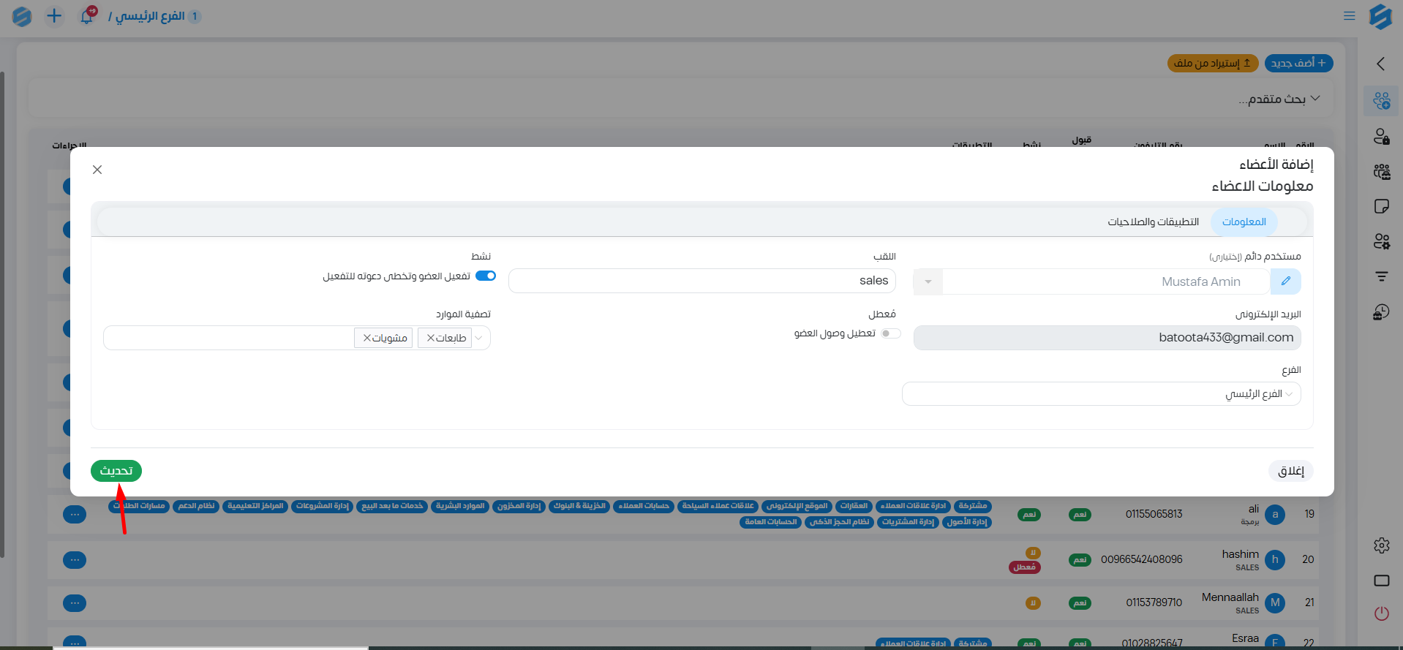1403x650 pixels.
Task: Remove the طابعات resource filter tag
Action: [x=431, y=338]
